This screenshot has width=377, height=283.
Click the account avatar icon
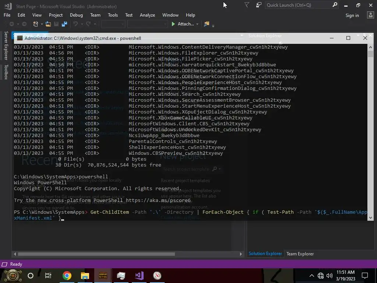point(370,15)
